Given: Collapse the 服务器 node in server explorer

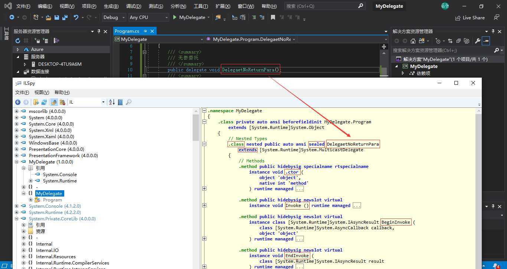Looking at the screenshot, I should point(18,57).
